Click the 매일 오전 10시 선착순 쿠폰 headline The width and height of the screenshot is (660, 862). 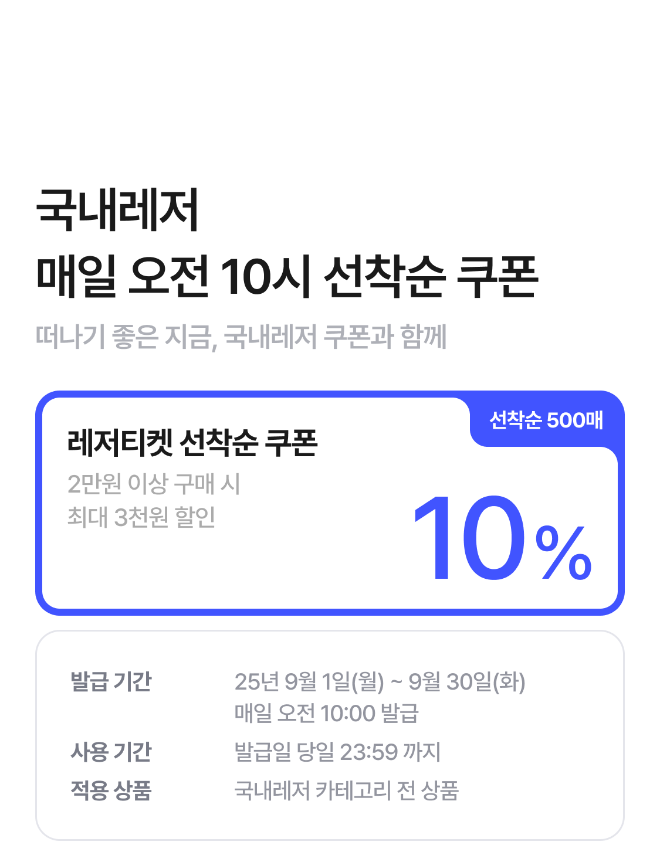[287, 276]
